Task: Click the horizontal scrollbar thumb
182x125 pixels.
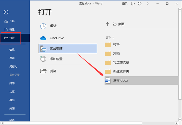Action: 73,123
